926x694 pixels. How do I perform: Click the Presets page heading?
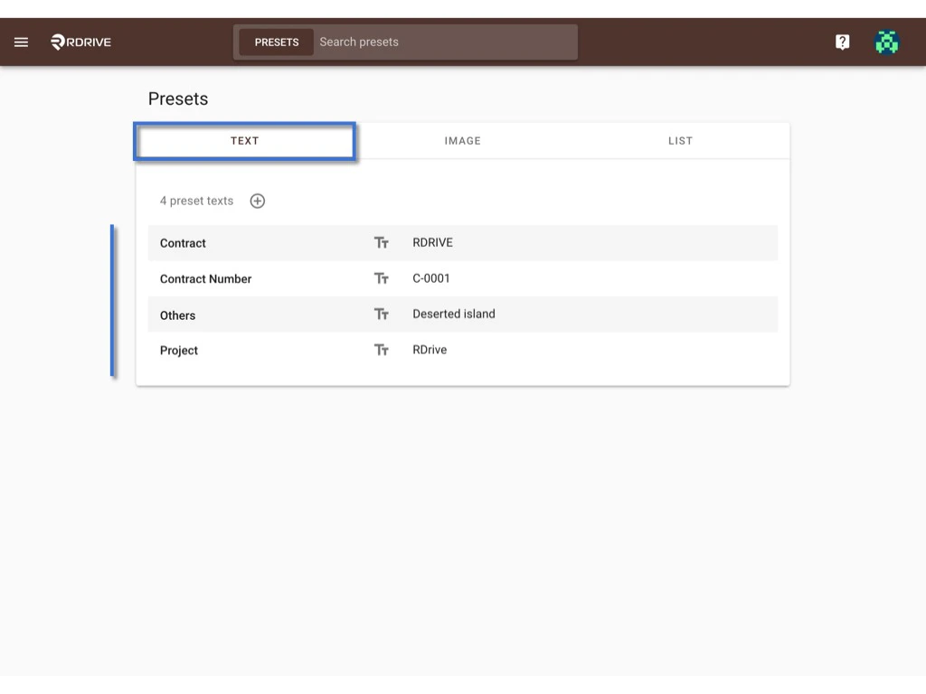point(177,98)
